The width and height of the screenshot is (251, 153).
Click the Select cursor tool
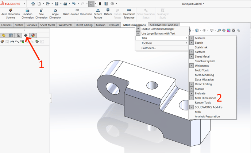(x=91, y=4)
